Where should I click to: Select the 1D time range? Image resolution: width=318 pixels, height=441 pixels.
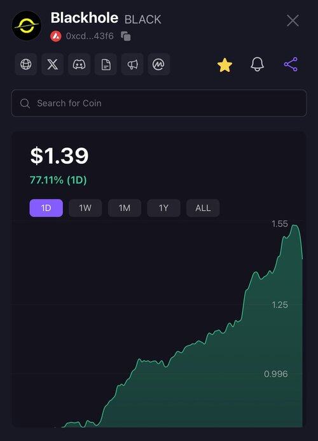(46, 208)
